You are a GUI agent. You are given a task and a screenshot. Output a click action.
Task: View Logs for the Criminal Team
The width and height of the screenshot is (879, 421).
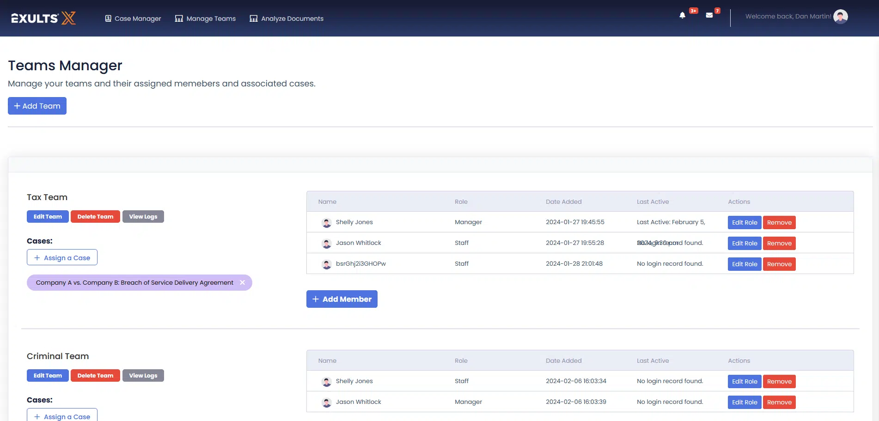coord(143,376)
